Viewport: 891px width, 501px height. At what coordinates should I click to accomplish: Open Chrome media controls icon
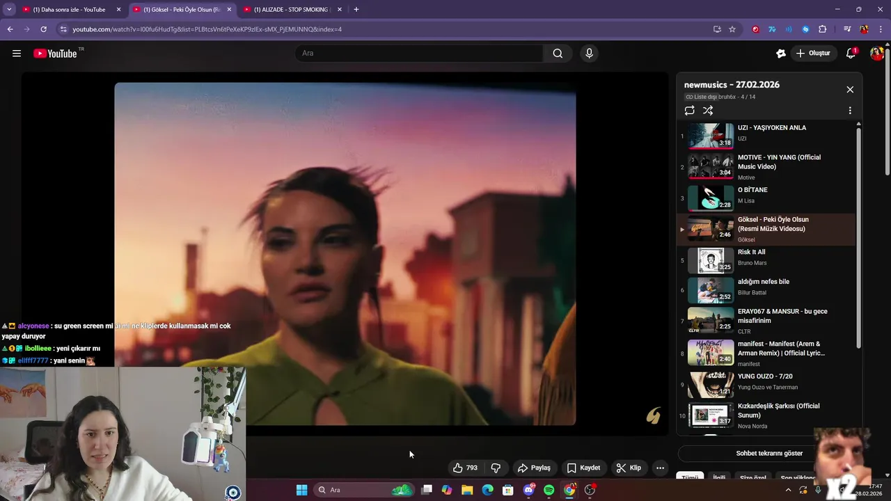pos(846,29)
